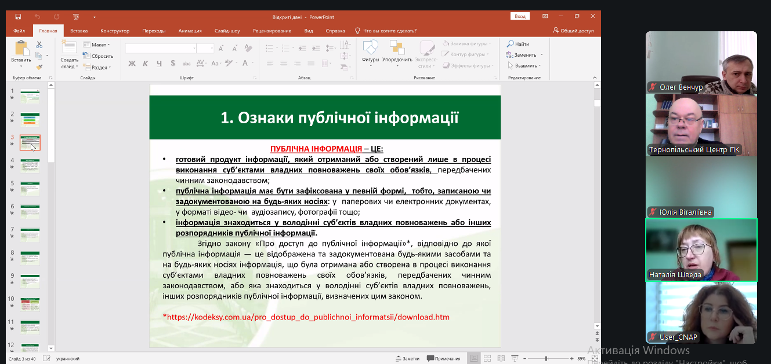
Task: Toggle Normal view in status bar
Action: pos(474,358)
